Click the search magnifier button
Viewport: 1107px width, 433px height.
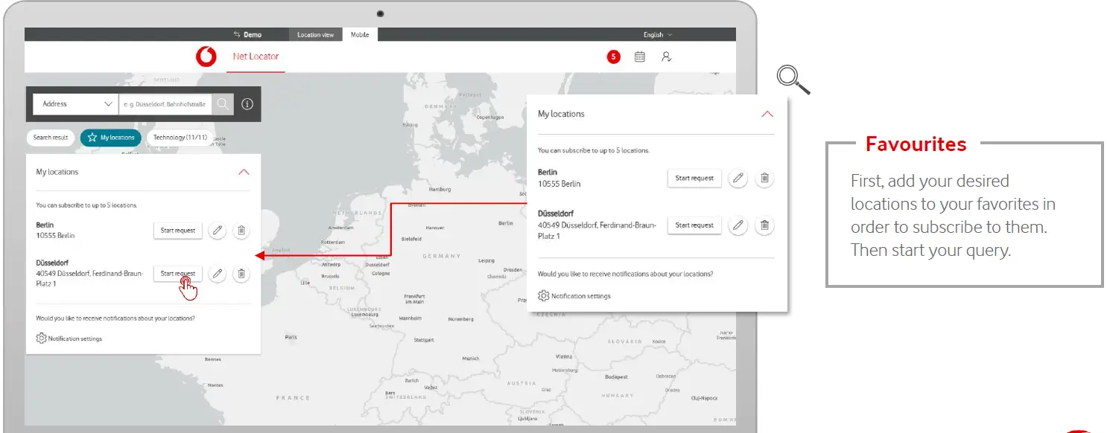(x=222, y=104)
